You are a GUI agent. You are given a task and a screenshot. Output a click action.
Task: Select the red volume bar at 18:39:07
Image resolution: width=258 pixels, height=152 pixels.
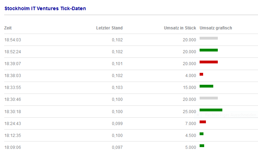coord(208,62)
